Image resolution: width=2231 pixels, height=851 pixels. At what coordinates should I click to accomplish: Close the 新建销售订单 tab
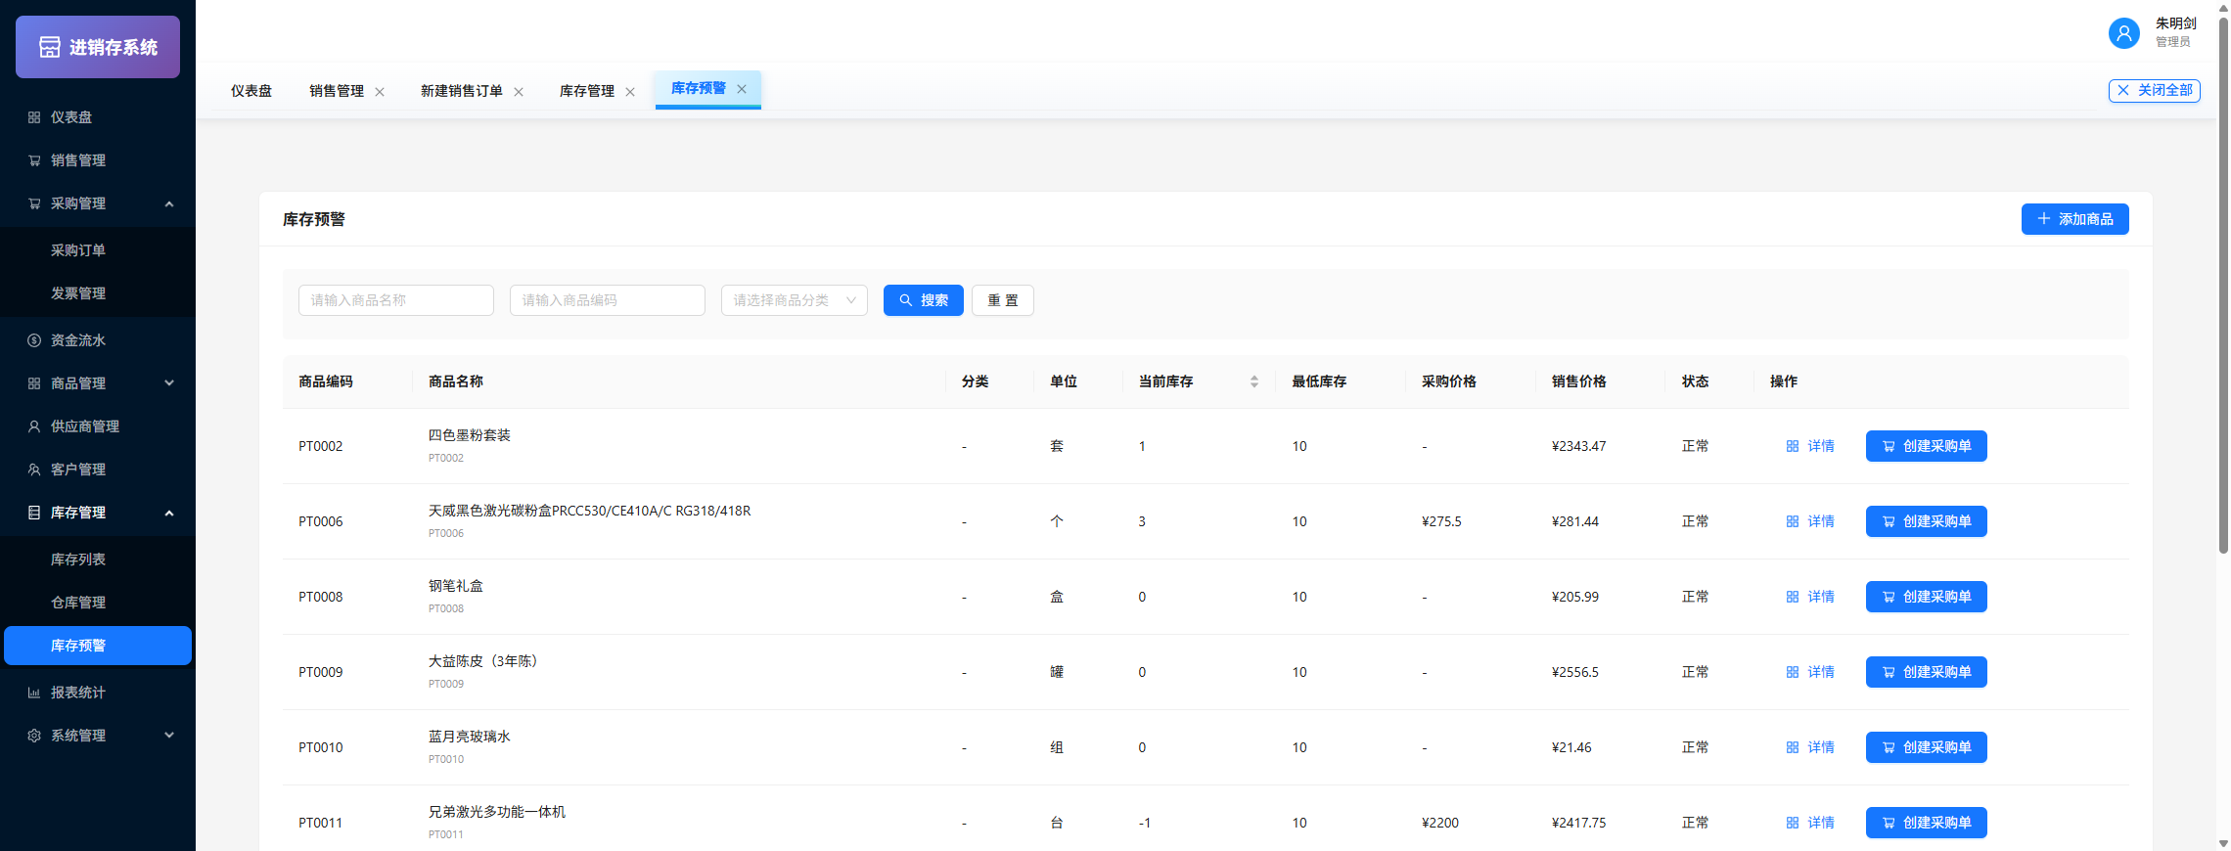pyautogui.click(x=519, y=92)
